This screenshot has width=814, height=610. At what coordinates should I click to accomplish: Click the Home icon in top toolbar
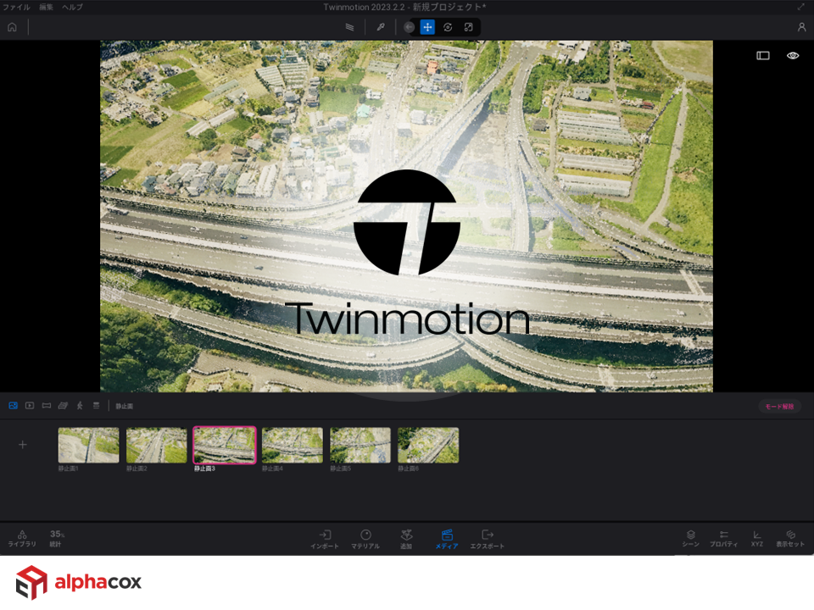[x=12, y=27]
